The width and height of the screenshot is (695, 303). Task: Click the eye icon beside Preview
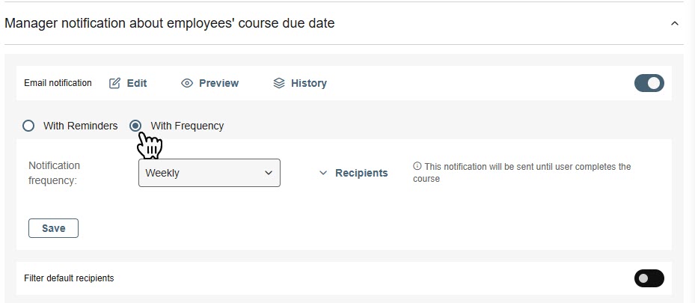[187, 83]
